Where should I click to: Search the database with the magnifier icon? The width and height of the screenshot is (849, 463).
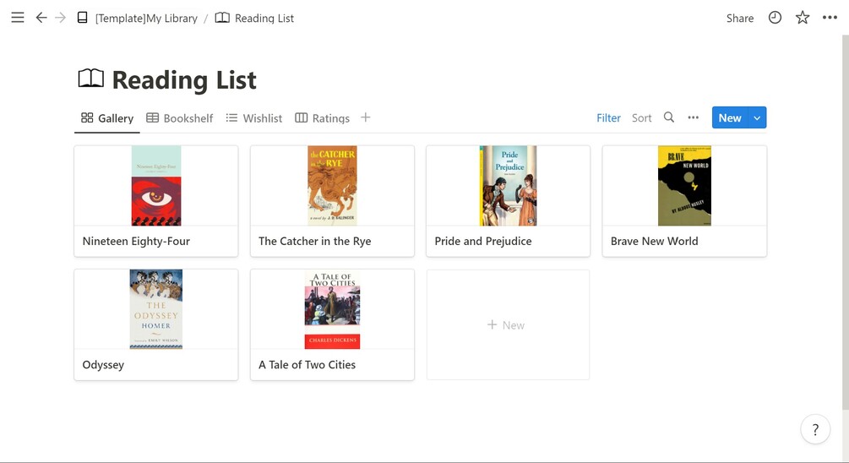coord(669,118)
